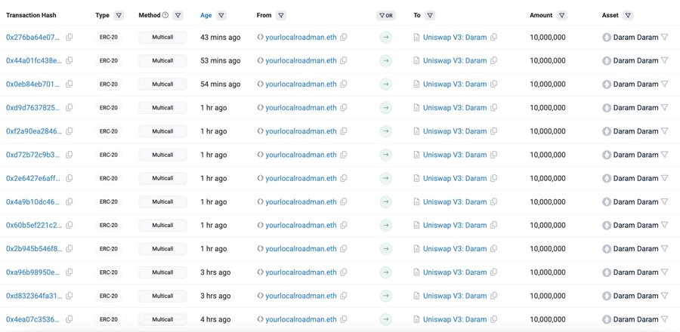Click the 4 hrs ago age cell

tap(215, 319)
